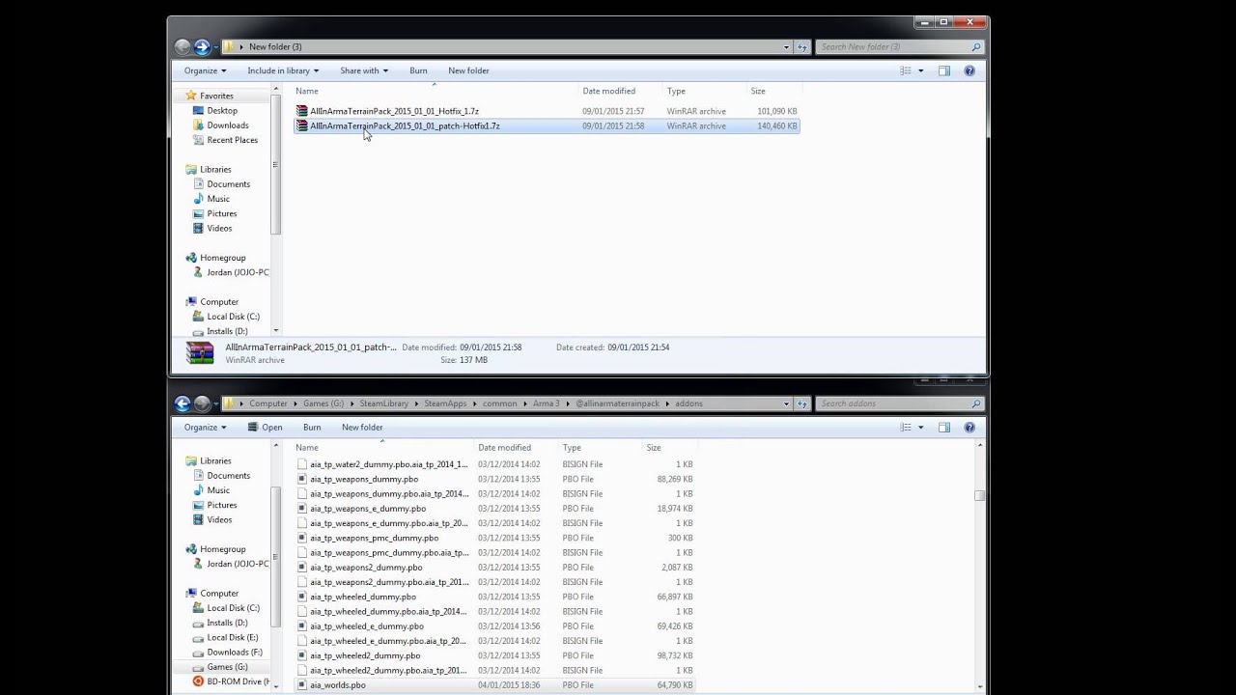This screenshot has width=1236, height=695.
Task: Select aia_tp_weapons2_dummy.pbo file
Action: coord(366,568)
